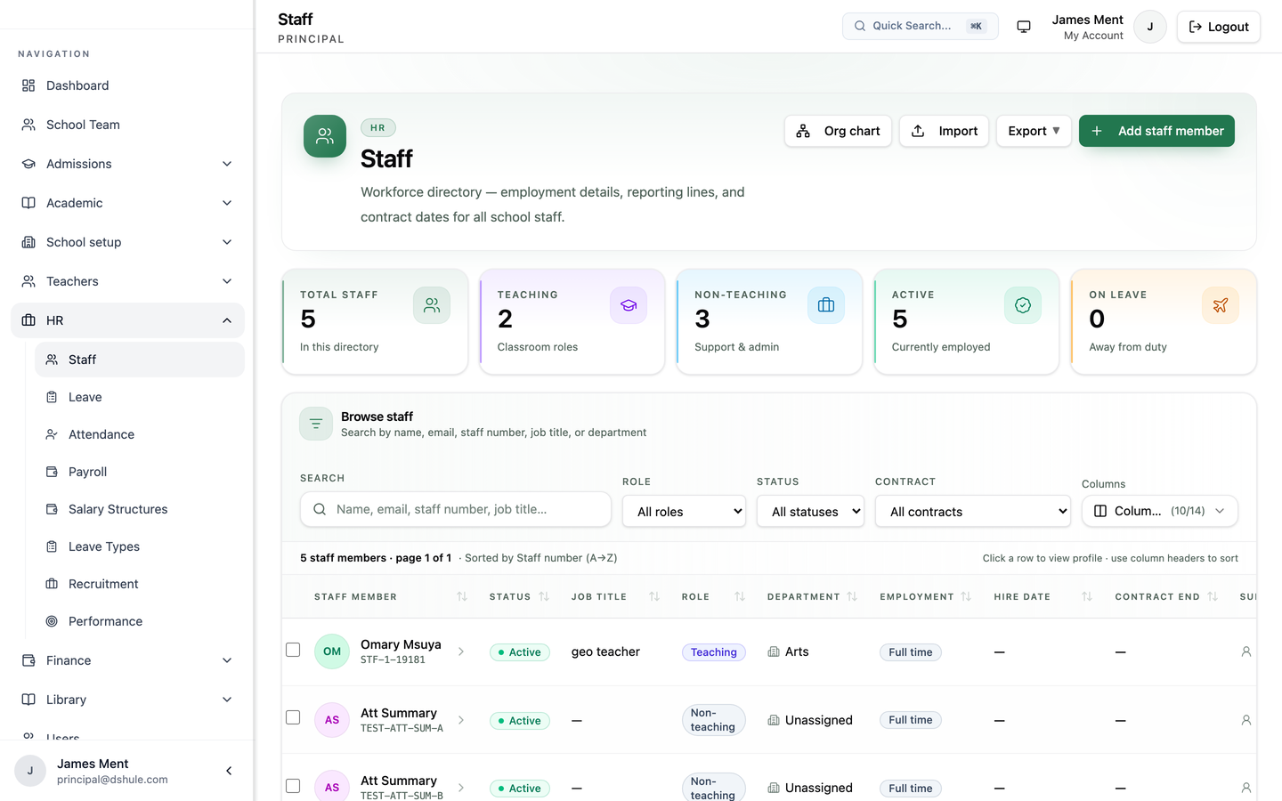Collapse the sidebar using arrow near James Ment

tap(229, 771)
